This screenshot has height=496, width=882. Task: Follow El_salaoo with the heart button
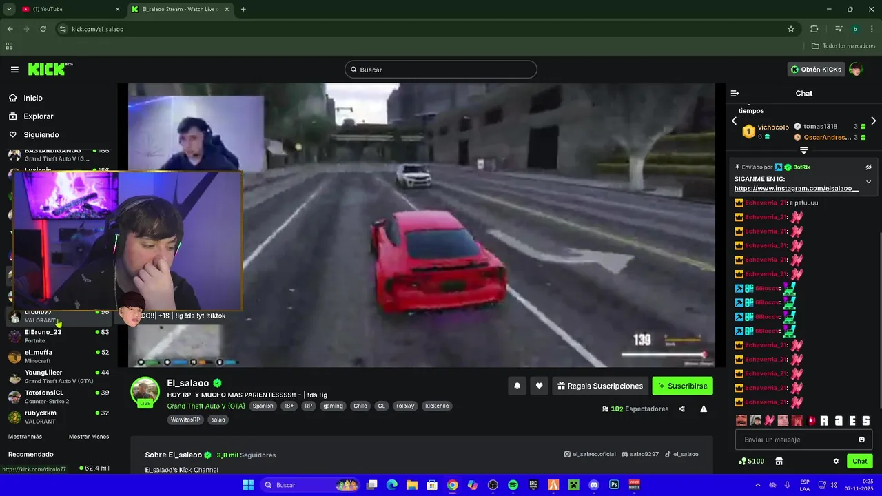[539, 386]
